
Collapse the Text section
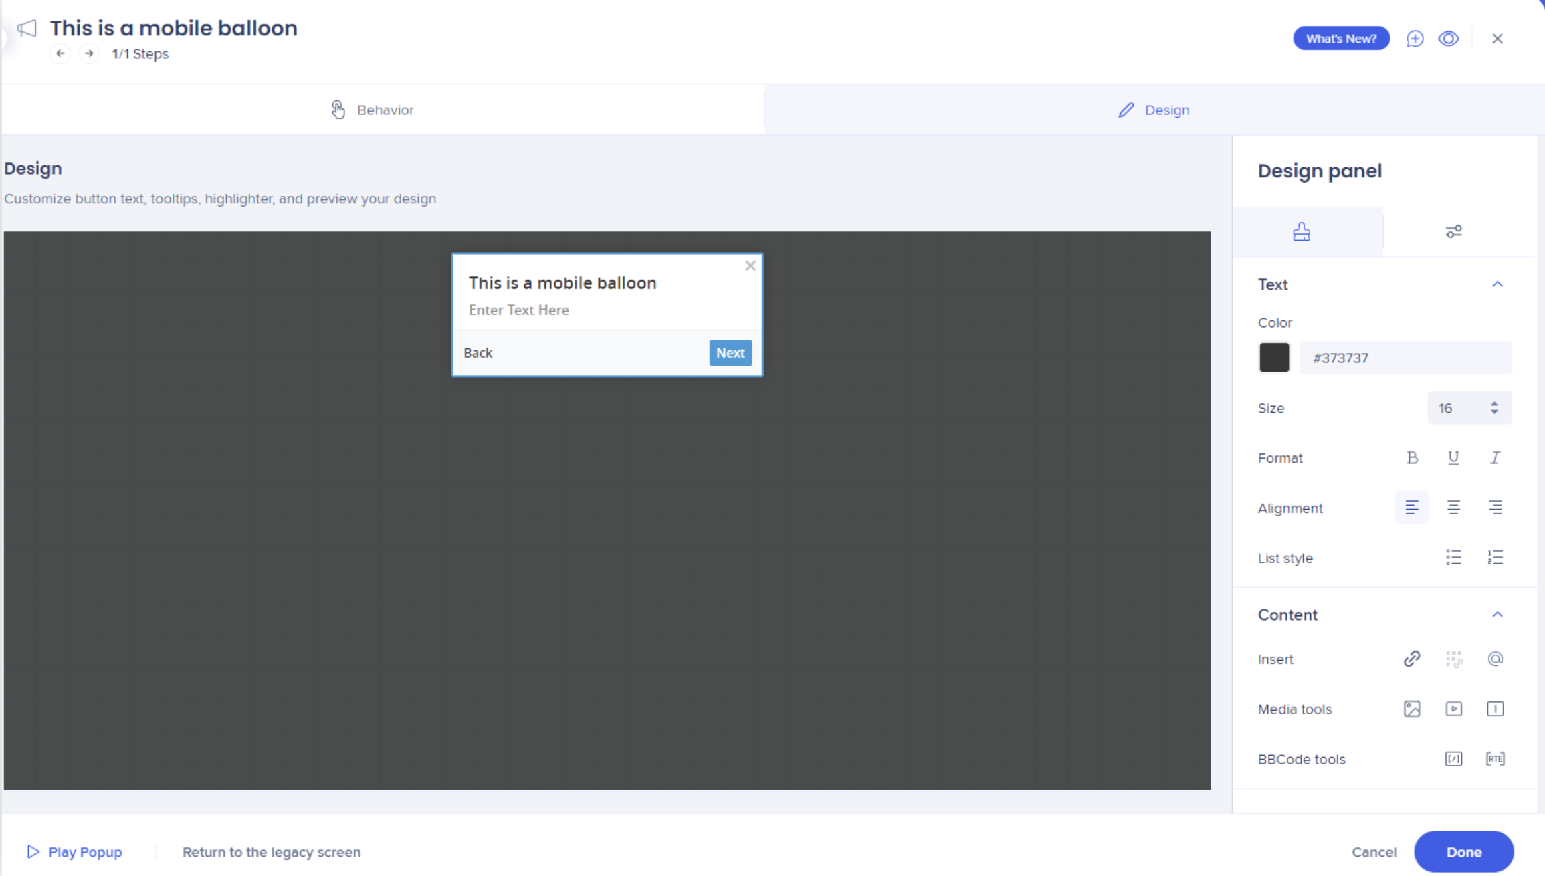[1498, 284]
